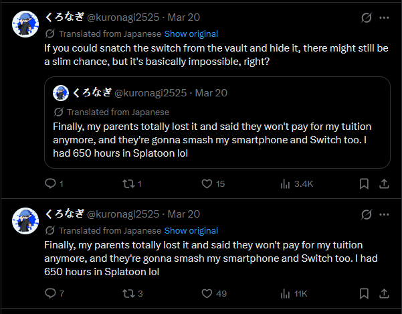The width and height of the screenshot is (402, 314).
Task: Click the first tweet's profile avatar
Action: tap(24, 24)
